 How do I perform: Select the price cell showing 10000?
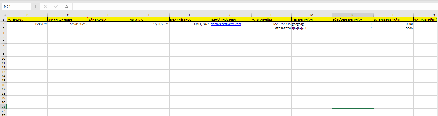(393, 24)
